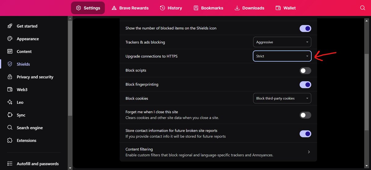Click the Content sidebar icon

(x=10, y=51)
